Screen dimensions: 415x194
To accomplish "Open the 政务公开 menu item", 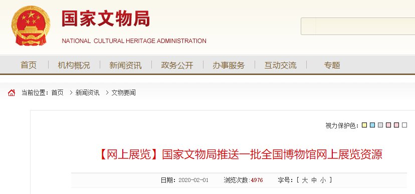I will pos(177,65).
